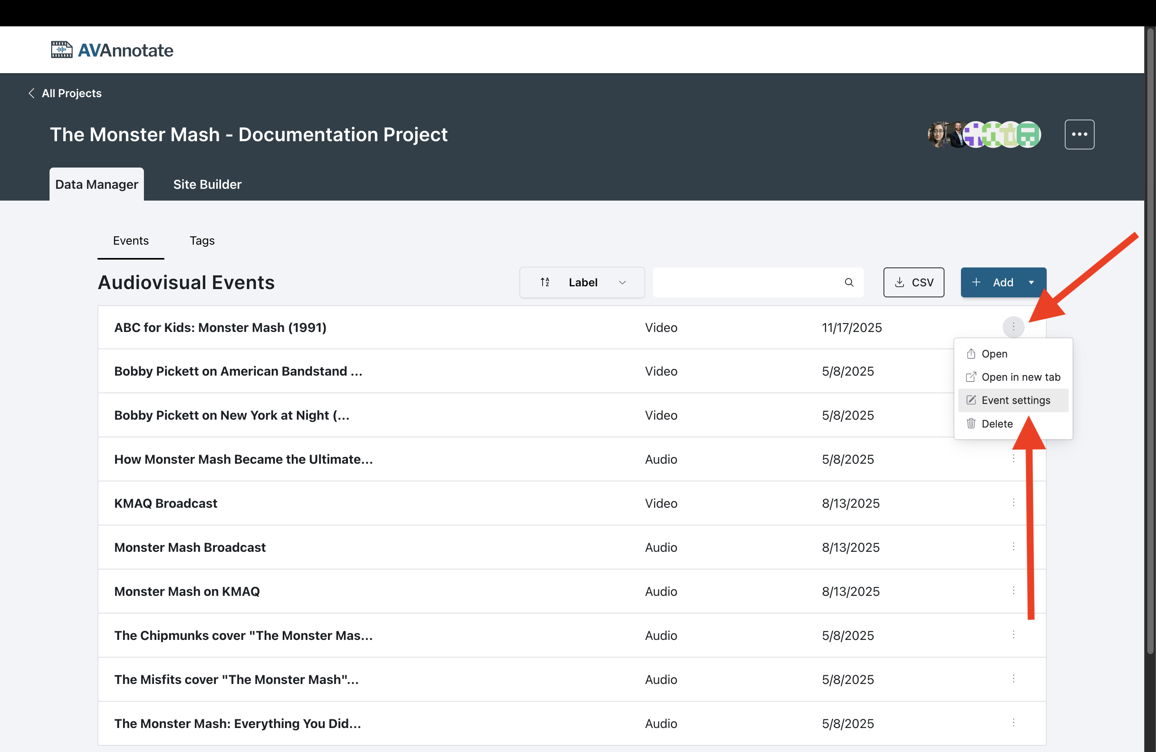Open kebab menu for Monster Mash on KMAQ
The width and height of the screenshot is (1156, 752).
(1013, 591)
